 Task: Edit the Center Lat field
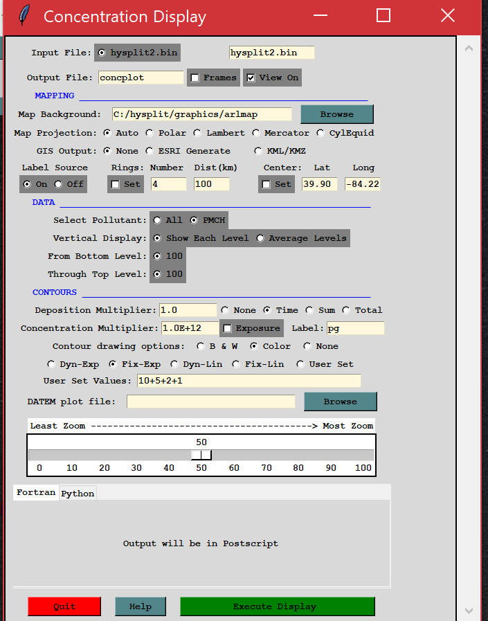(319, 183)
